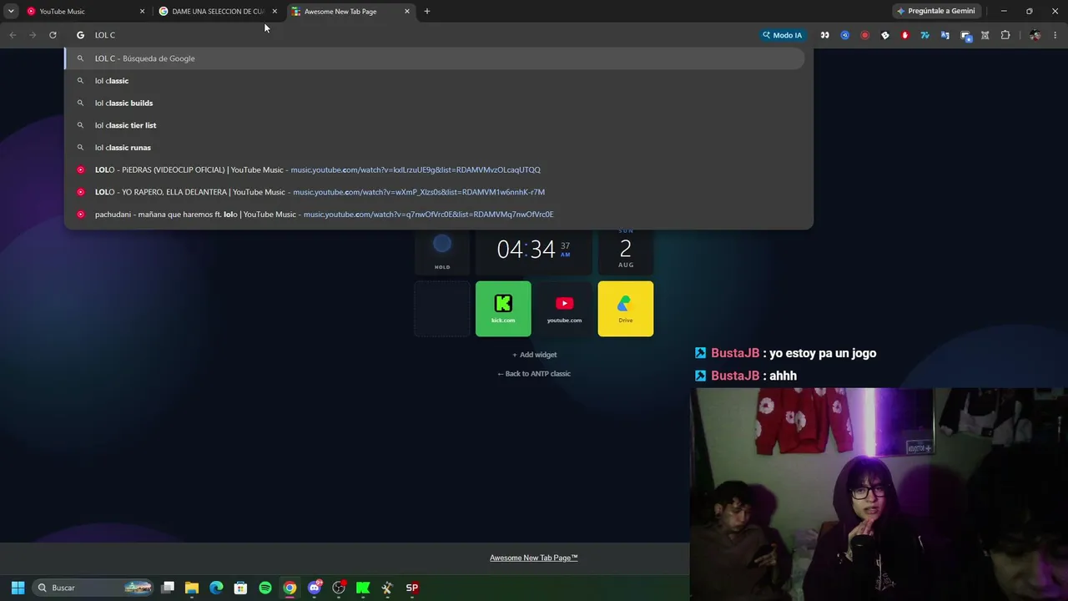Open the Chrome Extensions puzzle menu
Image resolution: width=1068 pixels, height=601 pixels.
[1005, 35]
